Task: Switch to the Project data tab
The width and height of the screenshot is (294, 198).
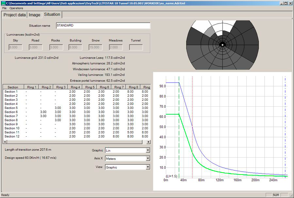Action: tap(14, 15)
